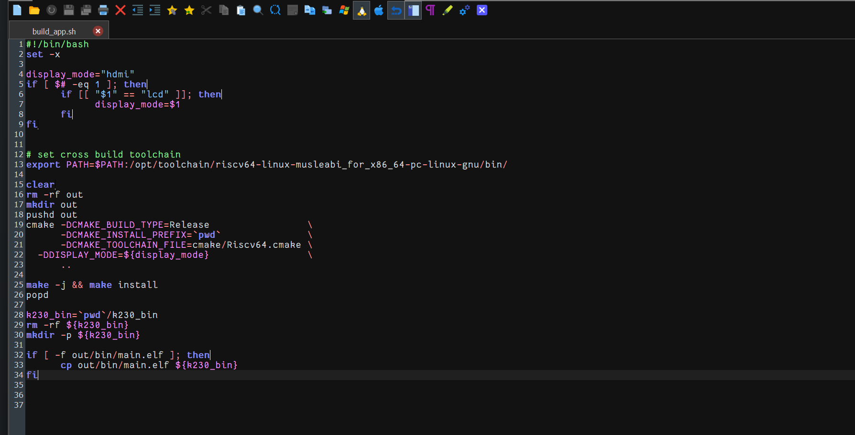
Task: Click 'popd' on line 26
Action: pyautogui.click(x=37, y=295)
